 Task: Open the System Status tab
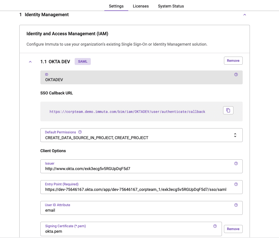pyautogui.click(x=171, y=6)
